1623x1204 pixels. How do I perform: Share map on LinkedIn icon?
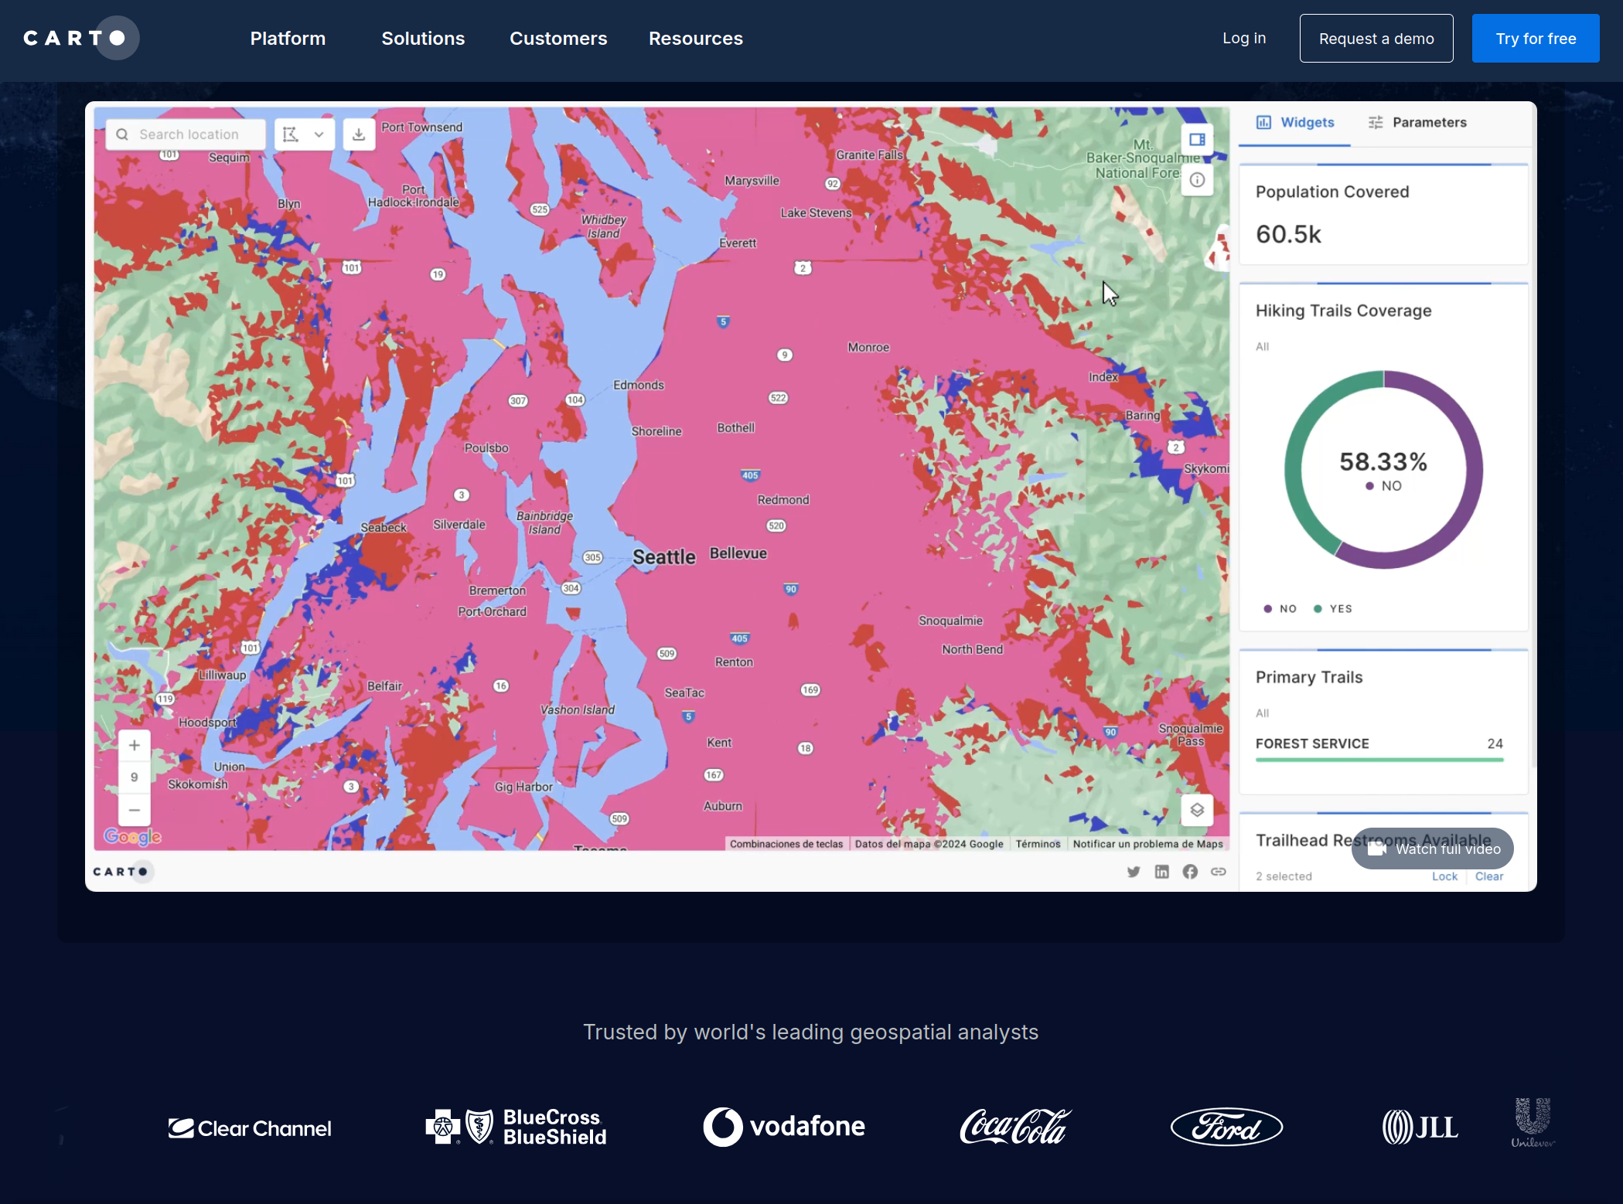[x=1161, y=872]
